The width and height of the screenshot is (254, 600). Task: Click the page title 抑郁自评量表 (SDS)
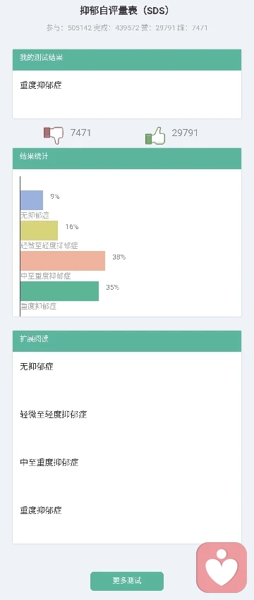124,11
